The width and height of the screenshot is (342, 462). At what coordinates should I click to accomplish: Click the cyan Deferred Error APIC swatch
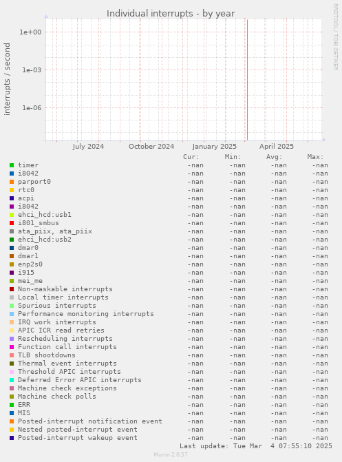point(12,380)
